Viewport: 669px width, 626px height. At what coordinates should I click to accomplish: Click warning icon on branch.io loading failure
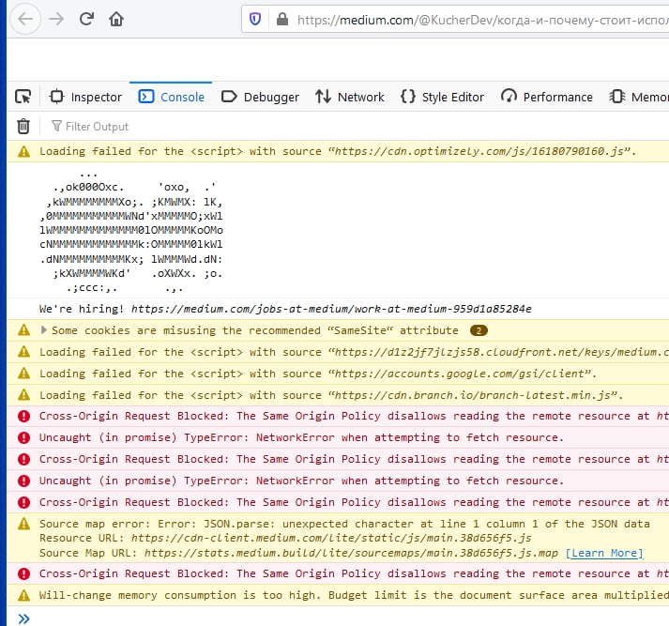[x=23, y=395]
